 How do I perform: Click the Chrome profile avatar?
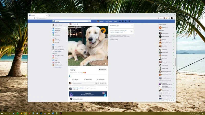pyautogui.click(x=172, y=18)
